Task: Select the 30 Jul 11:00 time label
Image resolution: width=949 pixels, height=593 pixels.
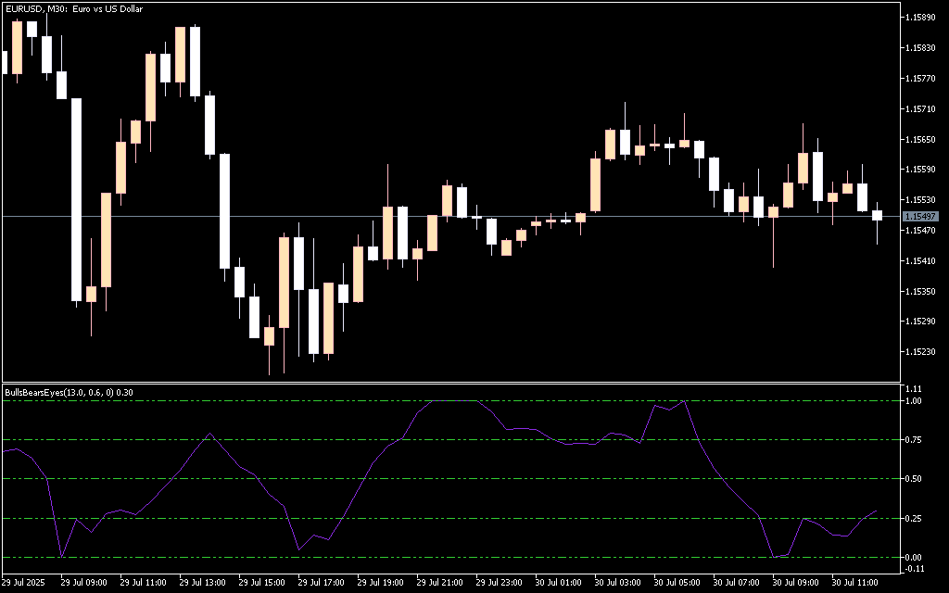Action: point(855,584)
